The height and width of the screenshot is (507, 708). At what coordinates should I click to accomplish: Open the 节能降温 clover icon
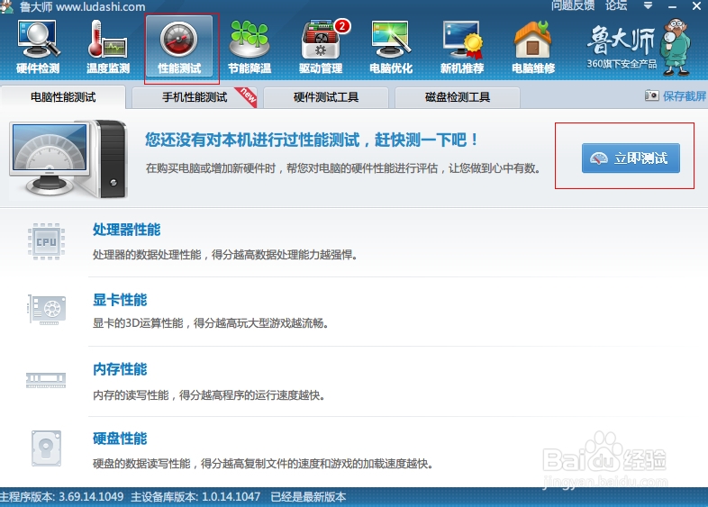click(250, 48)
